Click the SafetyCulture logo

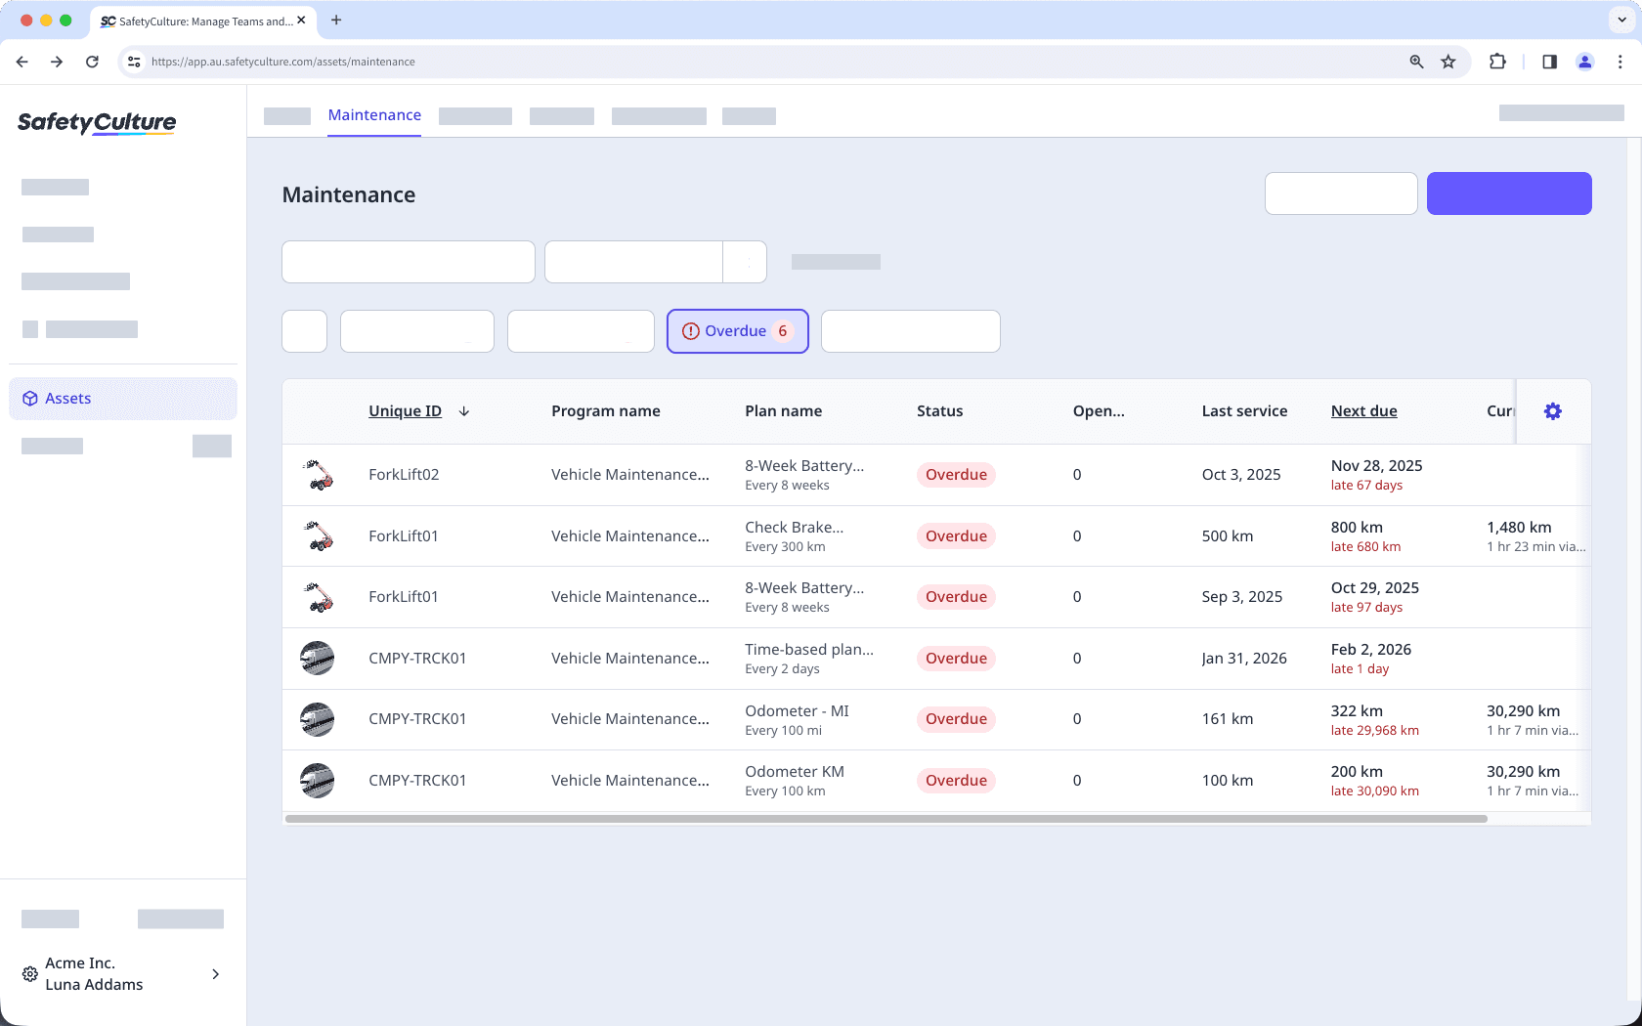pos(96,124)
